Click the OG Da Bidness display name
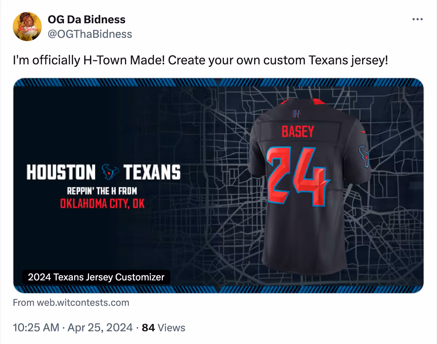This screenshot has width=437, height=344. (87, 19)
